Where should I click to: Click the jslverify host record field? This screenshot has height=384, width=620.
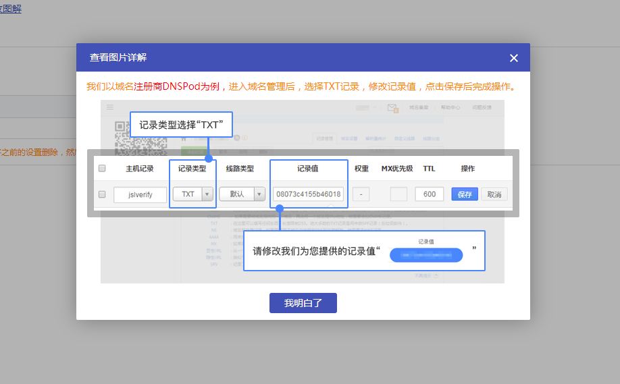click(x=140, y=194)
